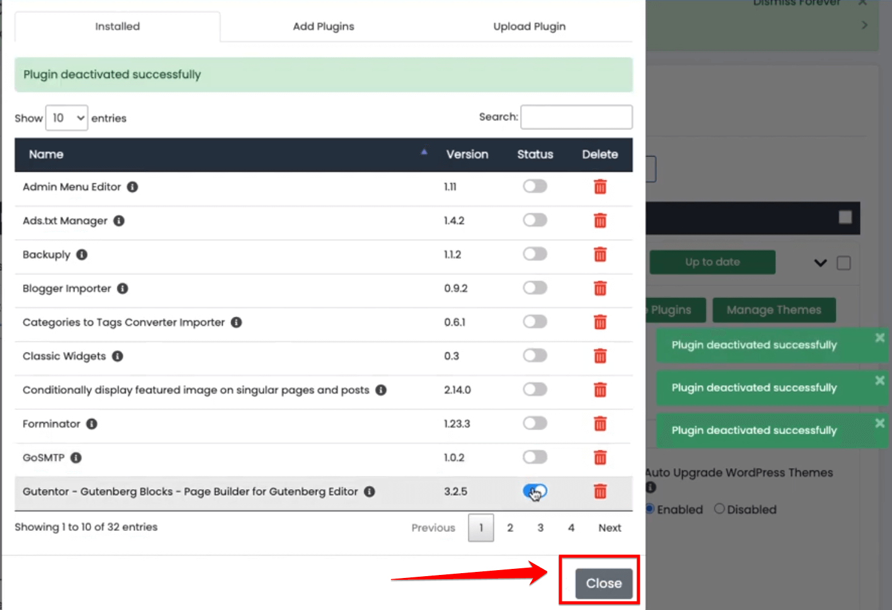Show info for GoSMTP
The height and width of the screenshot is (610, 892).
(x=76, y=458)
